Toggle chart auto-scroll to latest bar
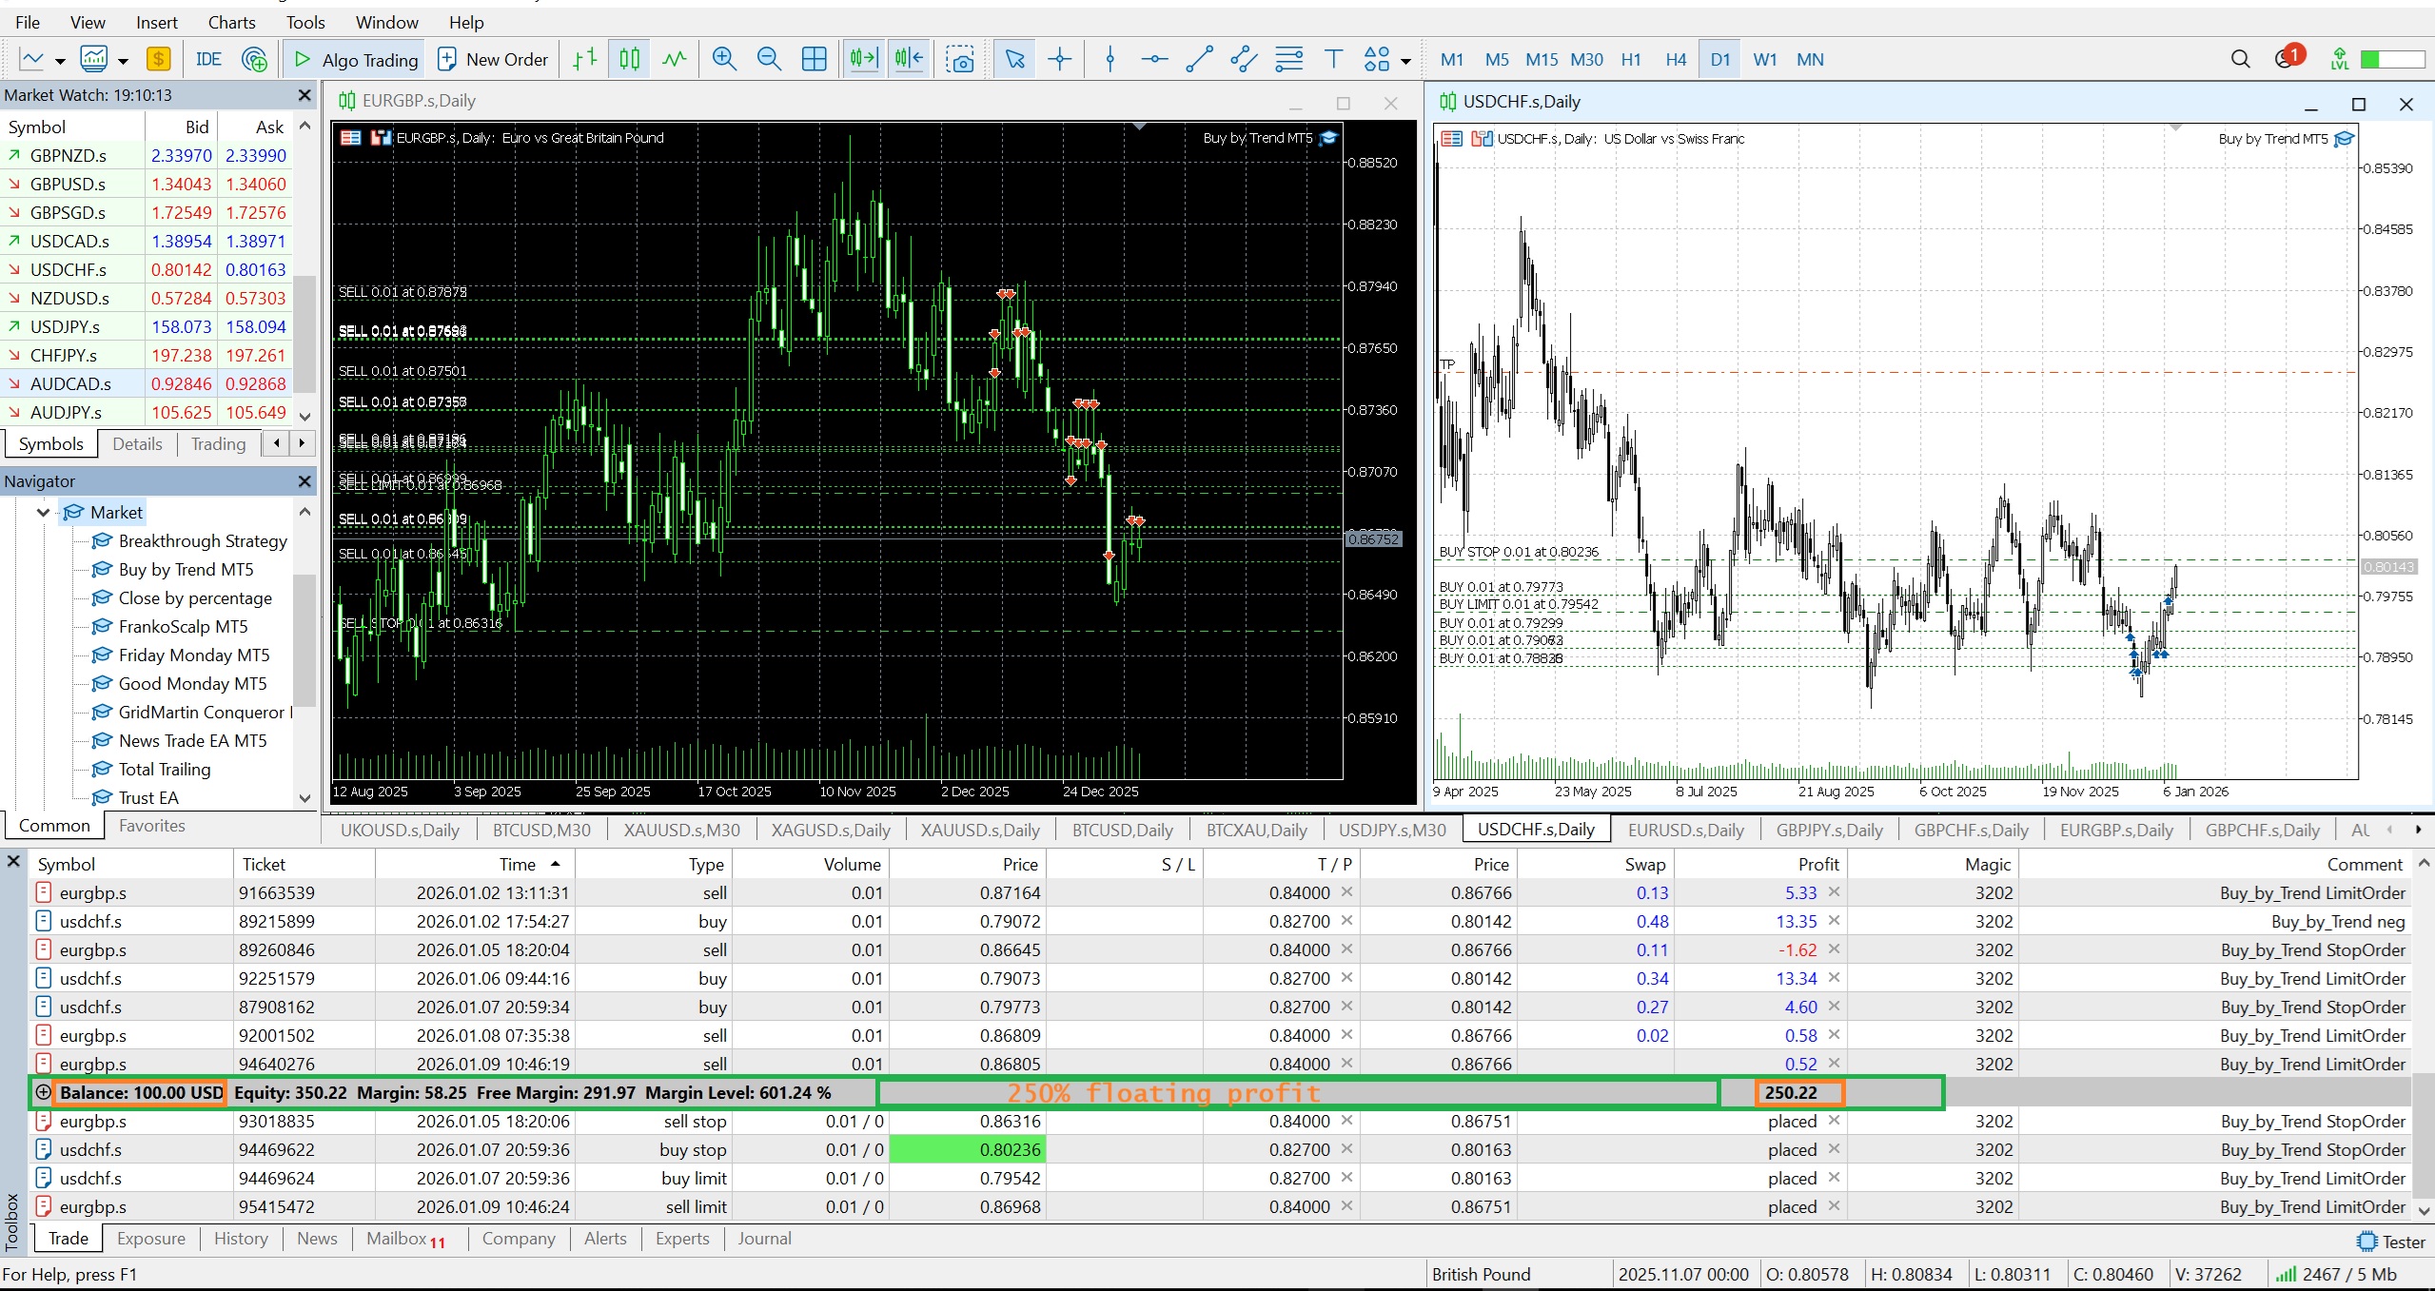2435x1291 pixels. point(864,59)
